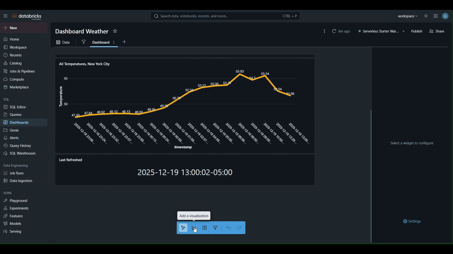Click the Add a visualization toolbar icon
This screenshot has height=254, width=453.
(x=194, y=228)
